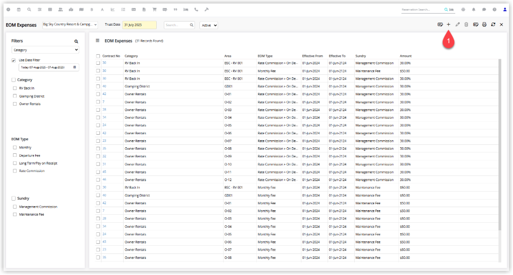Open the chat bubble icon
The width and height of the screenshot is (513, 275).
484,10
